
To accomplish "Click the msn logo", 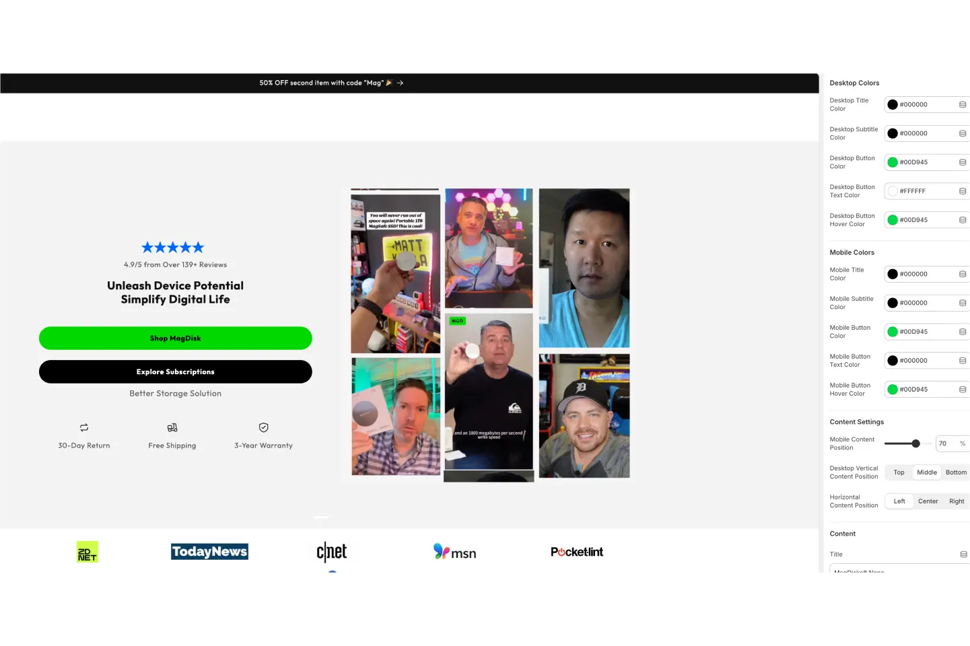I will pyautogui.click(x=454, y=552).
